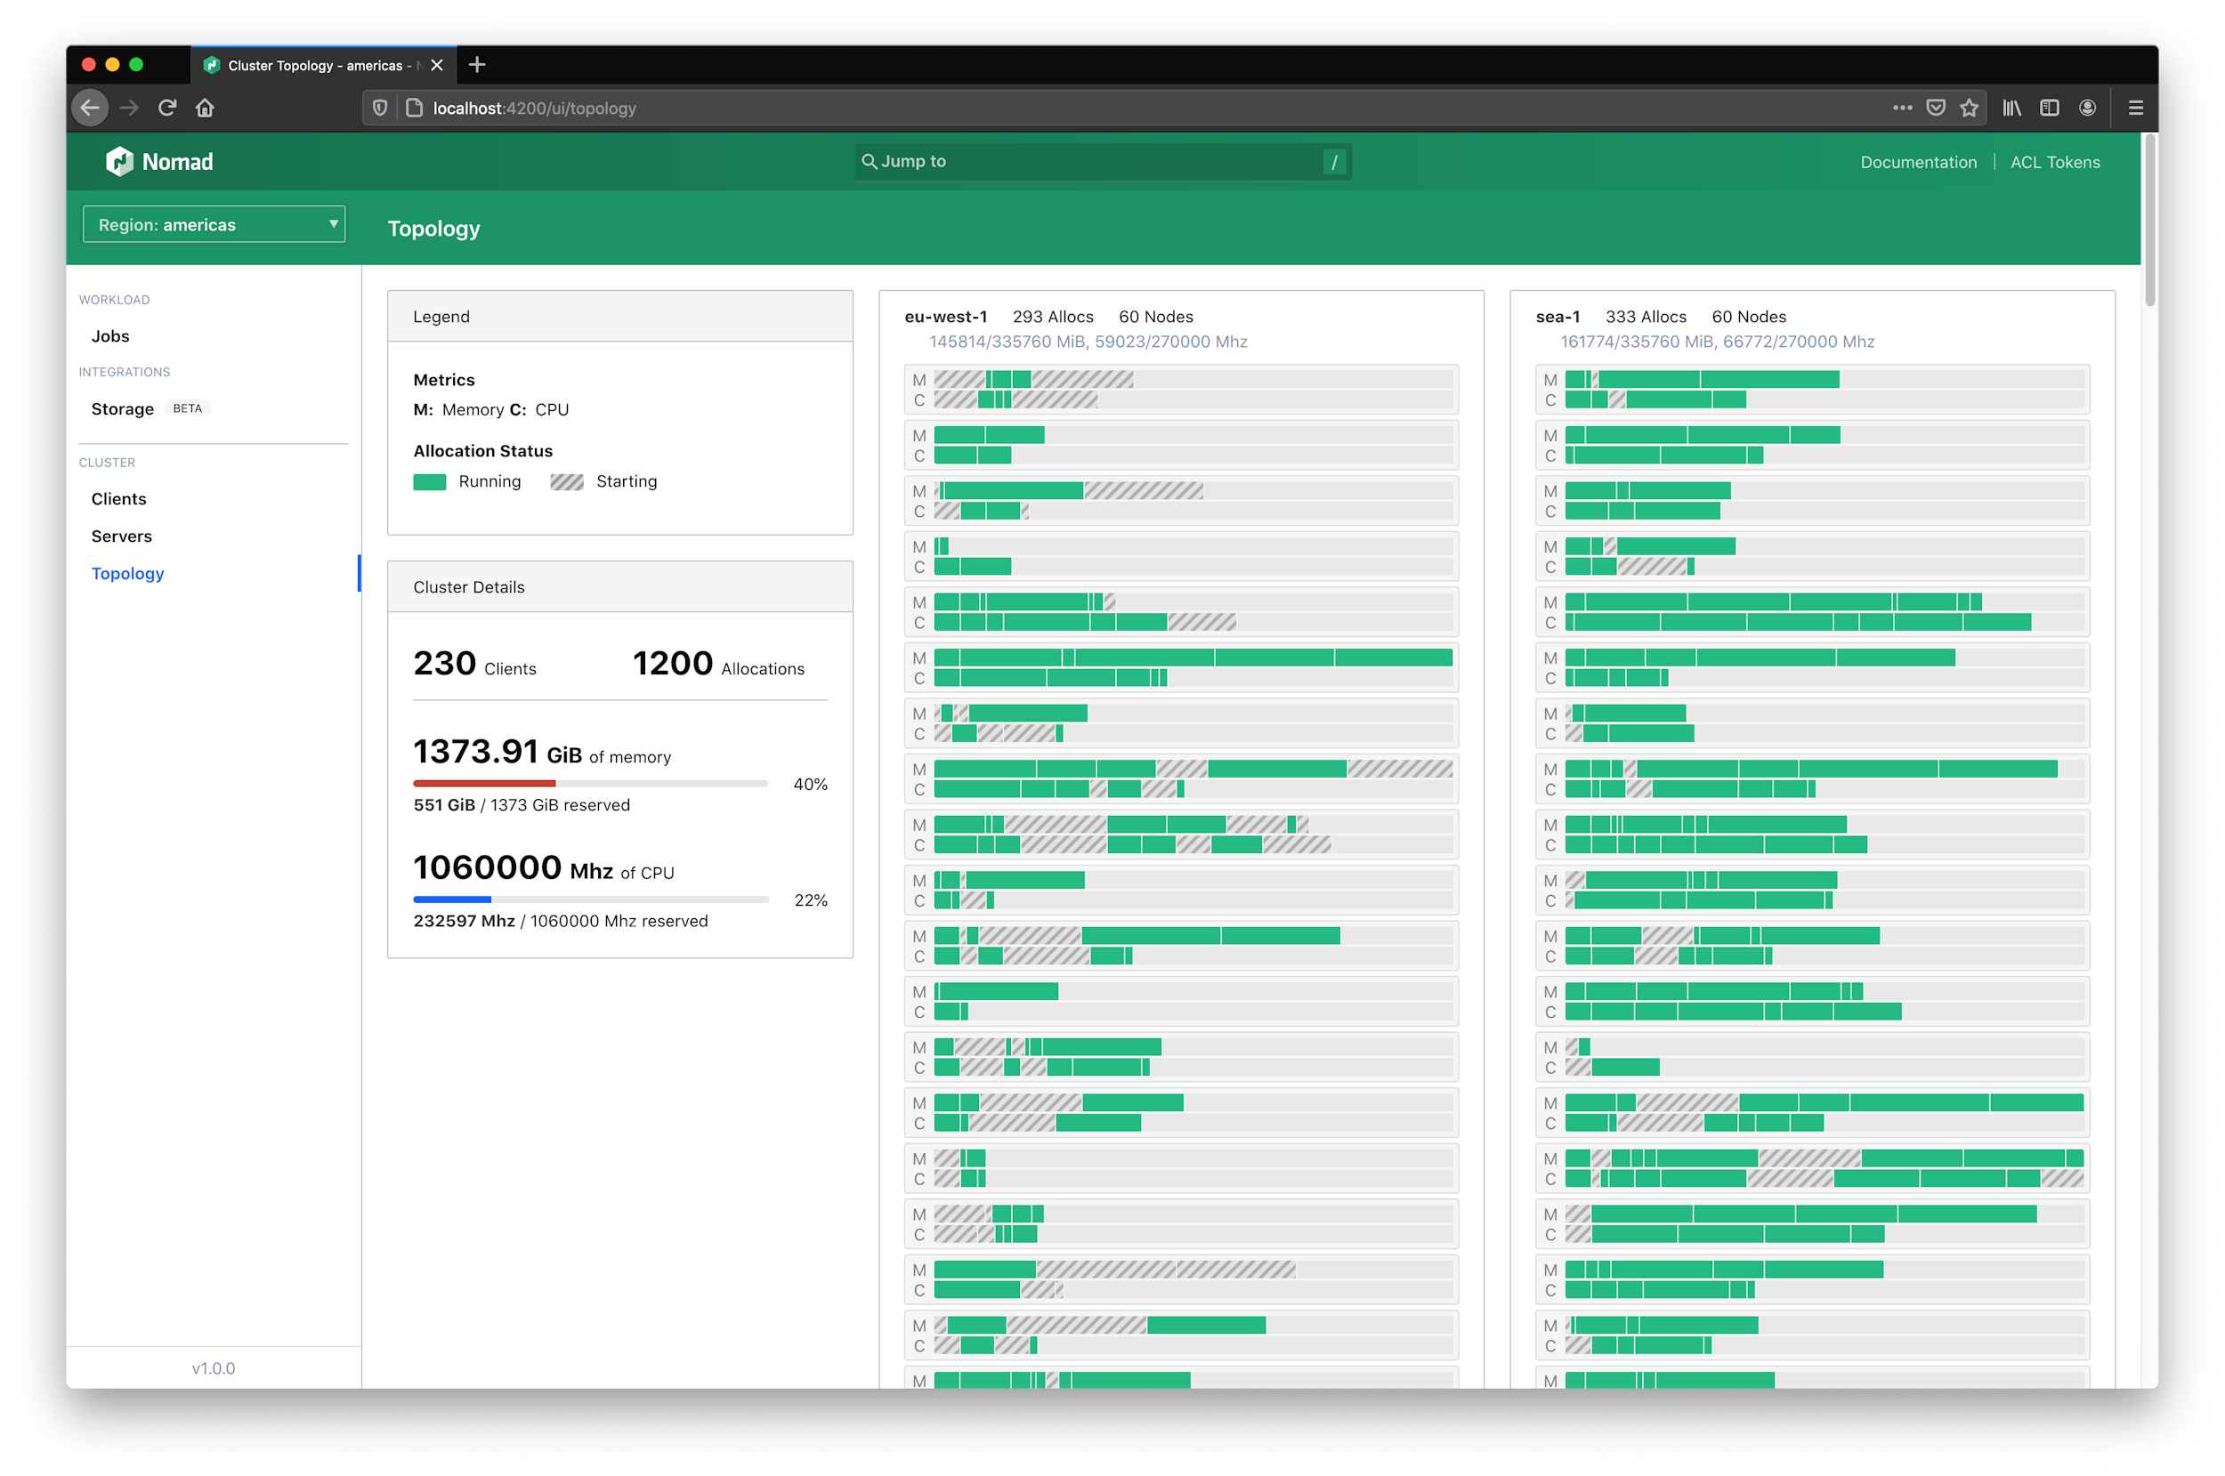
Task: Click the Nomad logo icon
Action: (119, 161)
